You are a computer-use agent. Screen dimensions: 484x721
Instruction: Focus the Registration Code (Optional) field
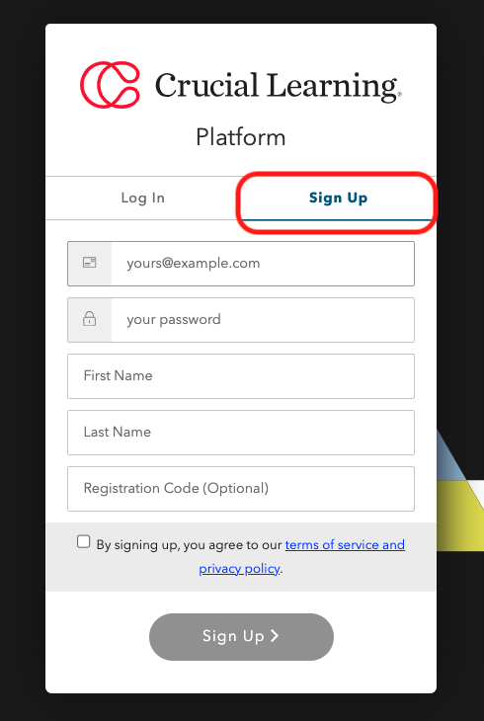(241, 489)
